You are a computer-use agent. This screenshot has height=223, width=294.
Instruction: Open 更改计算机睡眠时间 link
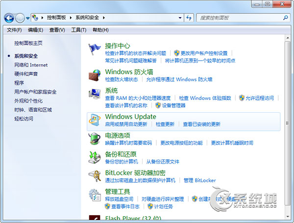[x=232, y=143]
